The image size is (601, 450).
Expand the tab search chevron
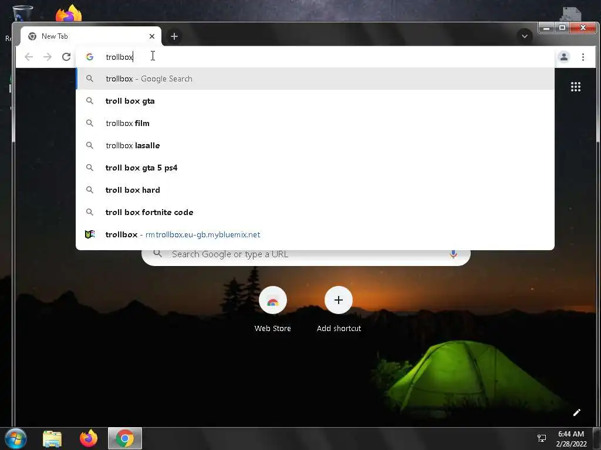(x=525, y=36)
